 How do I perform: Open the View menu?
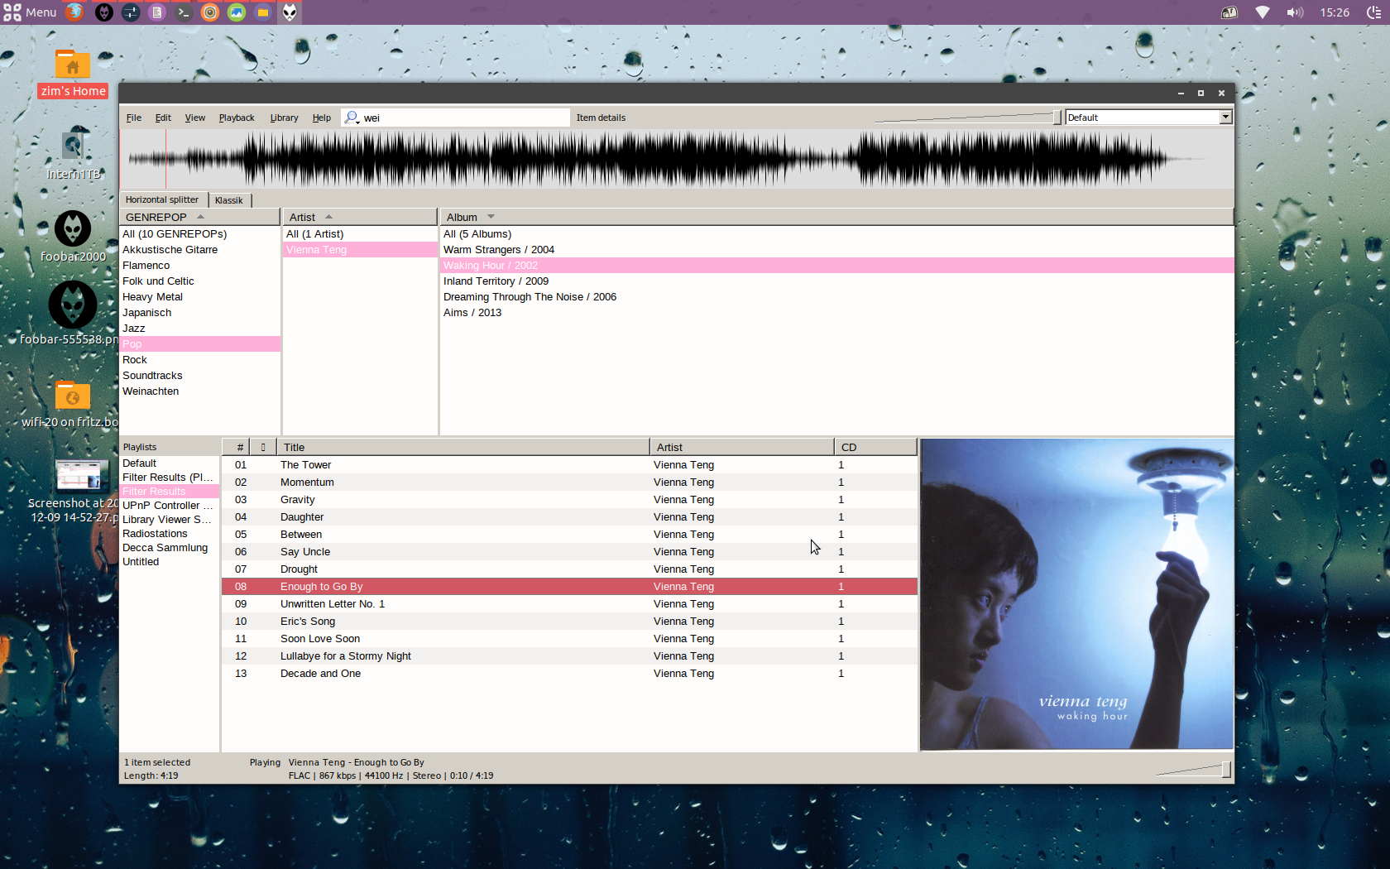(x=195, y=118)
